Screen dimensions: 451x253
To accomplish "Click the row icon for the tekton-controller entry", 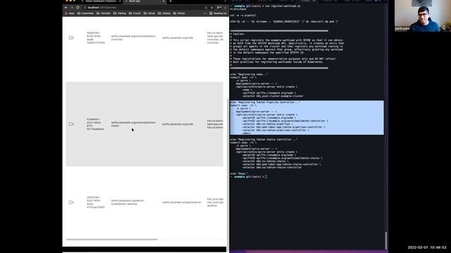I will pyautogui.click(x=71, y=38).
